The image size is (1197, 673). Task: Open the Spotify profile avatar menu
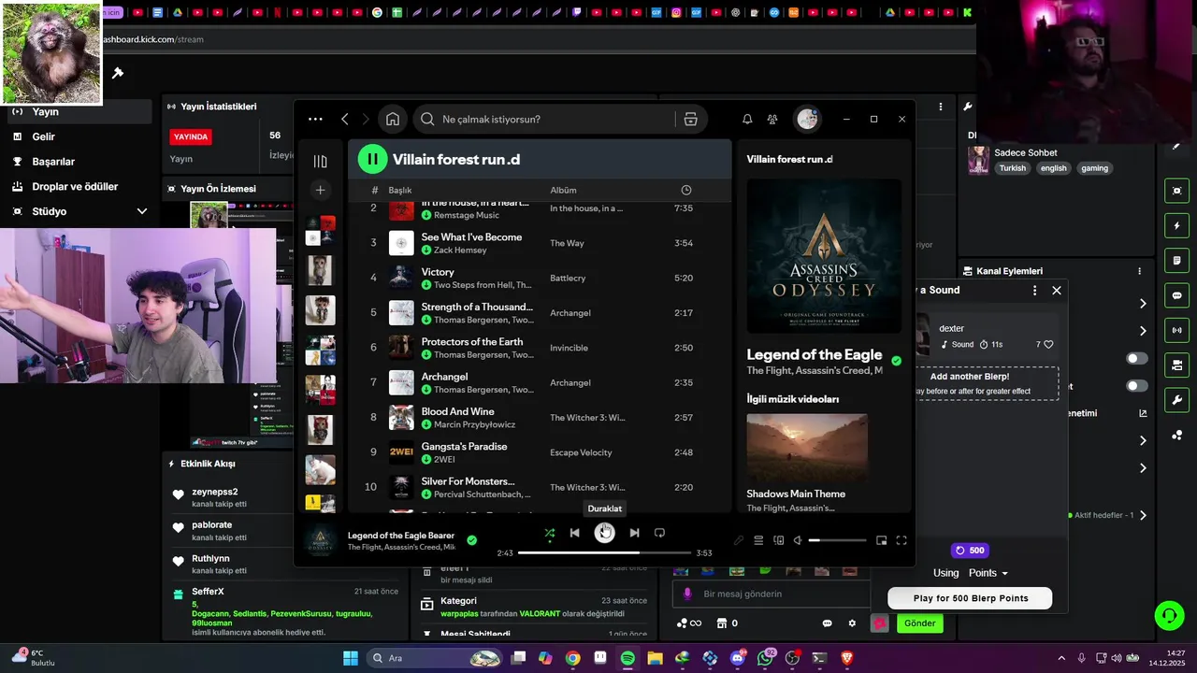pyautogui.click(x=807, y=119)
